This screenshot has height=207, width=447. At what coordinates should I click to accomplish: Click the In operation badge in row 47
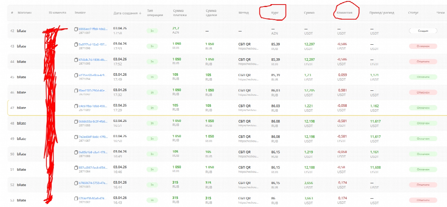152,108
